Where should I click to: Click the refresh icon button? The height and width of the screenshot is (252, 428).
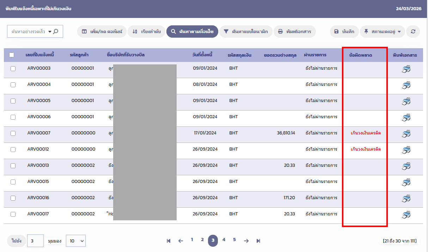point(413,31)
